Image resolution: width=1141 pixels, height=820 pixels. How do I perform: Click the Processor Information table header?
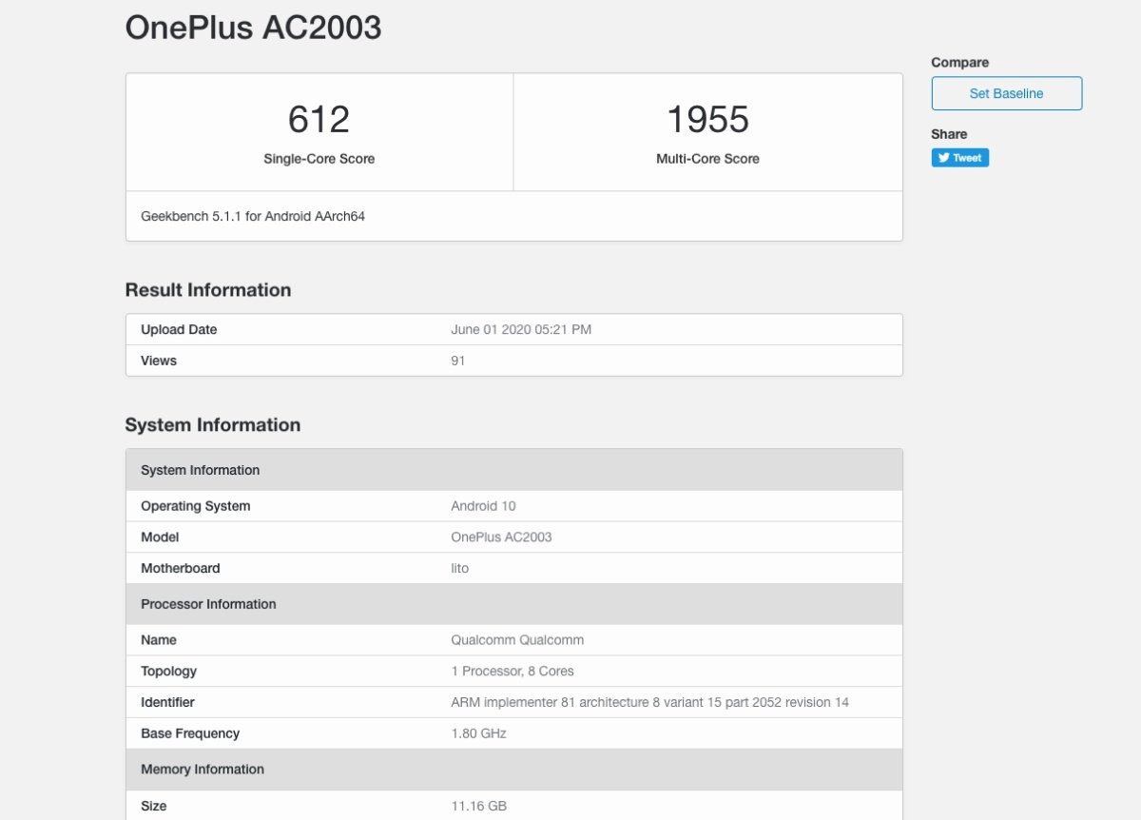pyautogui.click(x=514, y=604)
